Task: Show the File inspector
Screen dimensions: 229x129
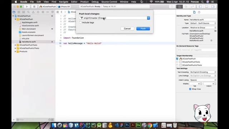Action: [194, 12]
